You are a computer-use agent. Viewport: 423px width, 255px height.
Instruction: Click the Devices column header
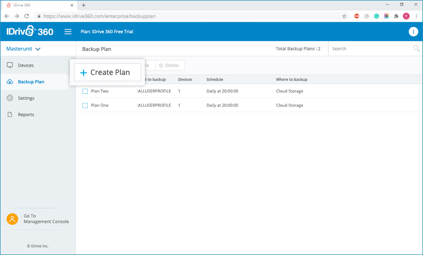coord(185,79)
